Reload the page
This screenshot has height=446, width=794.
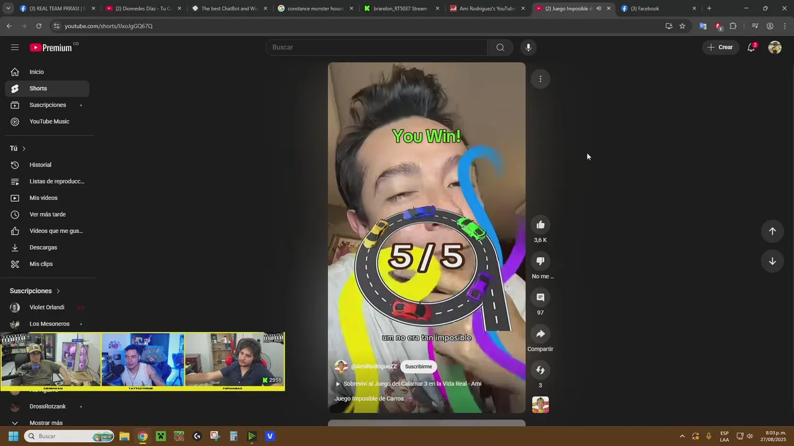tap(38, 26)
